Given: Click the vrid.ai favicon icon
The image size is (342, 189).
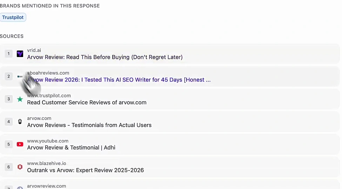Looking at the screenshot, I should click(20, 54).
